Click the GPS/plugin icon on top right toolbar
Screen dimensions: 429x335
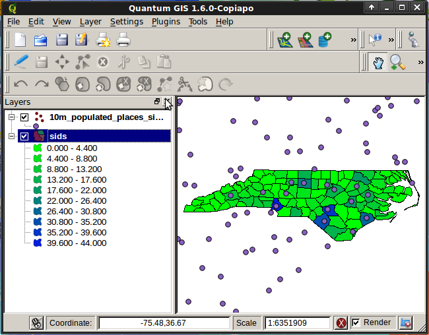click(x=413, y=40)
